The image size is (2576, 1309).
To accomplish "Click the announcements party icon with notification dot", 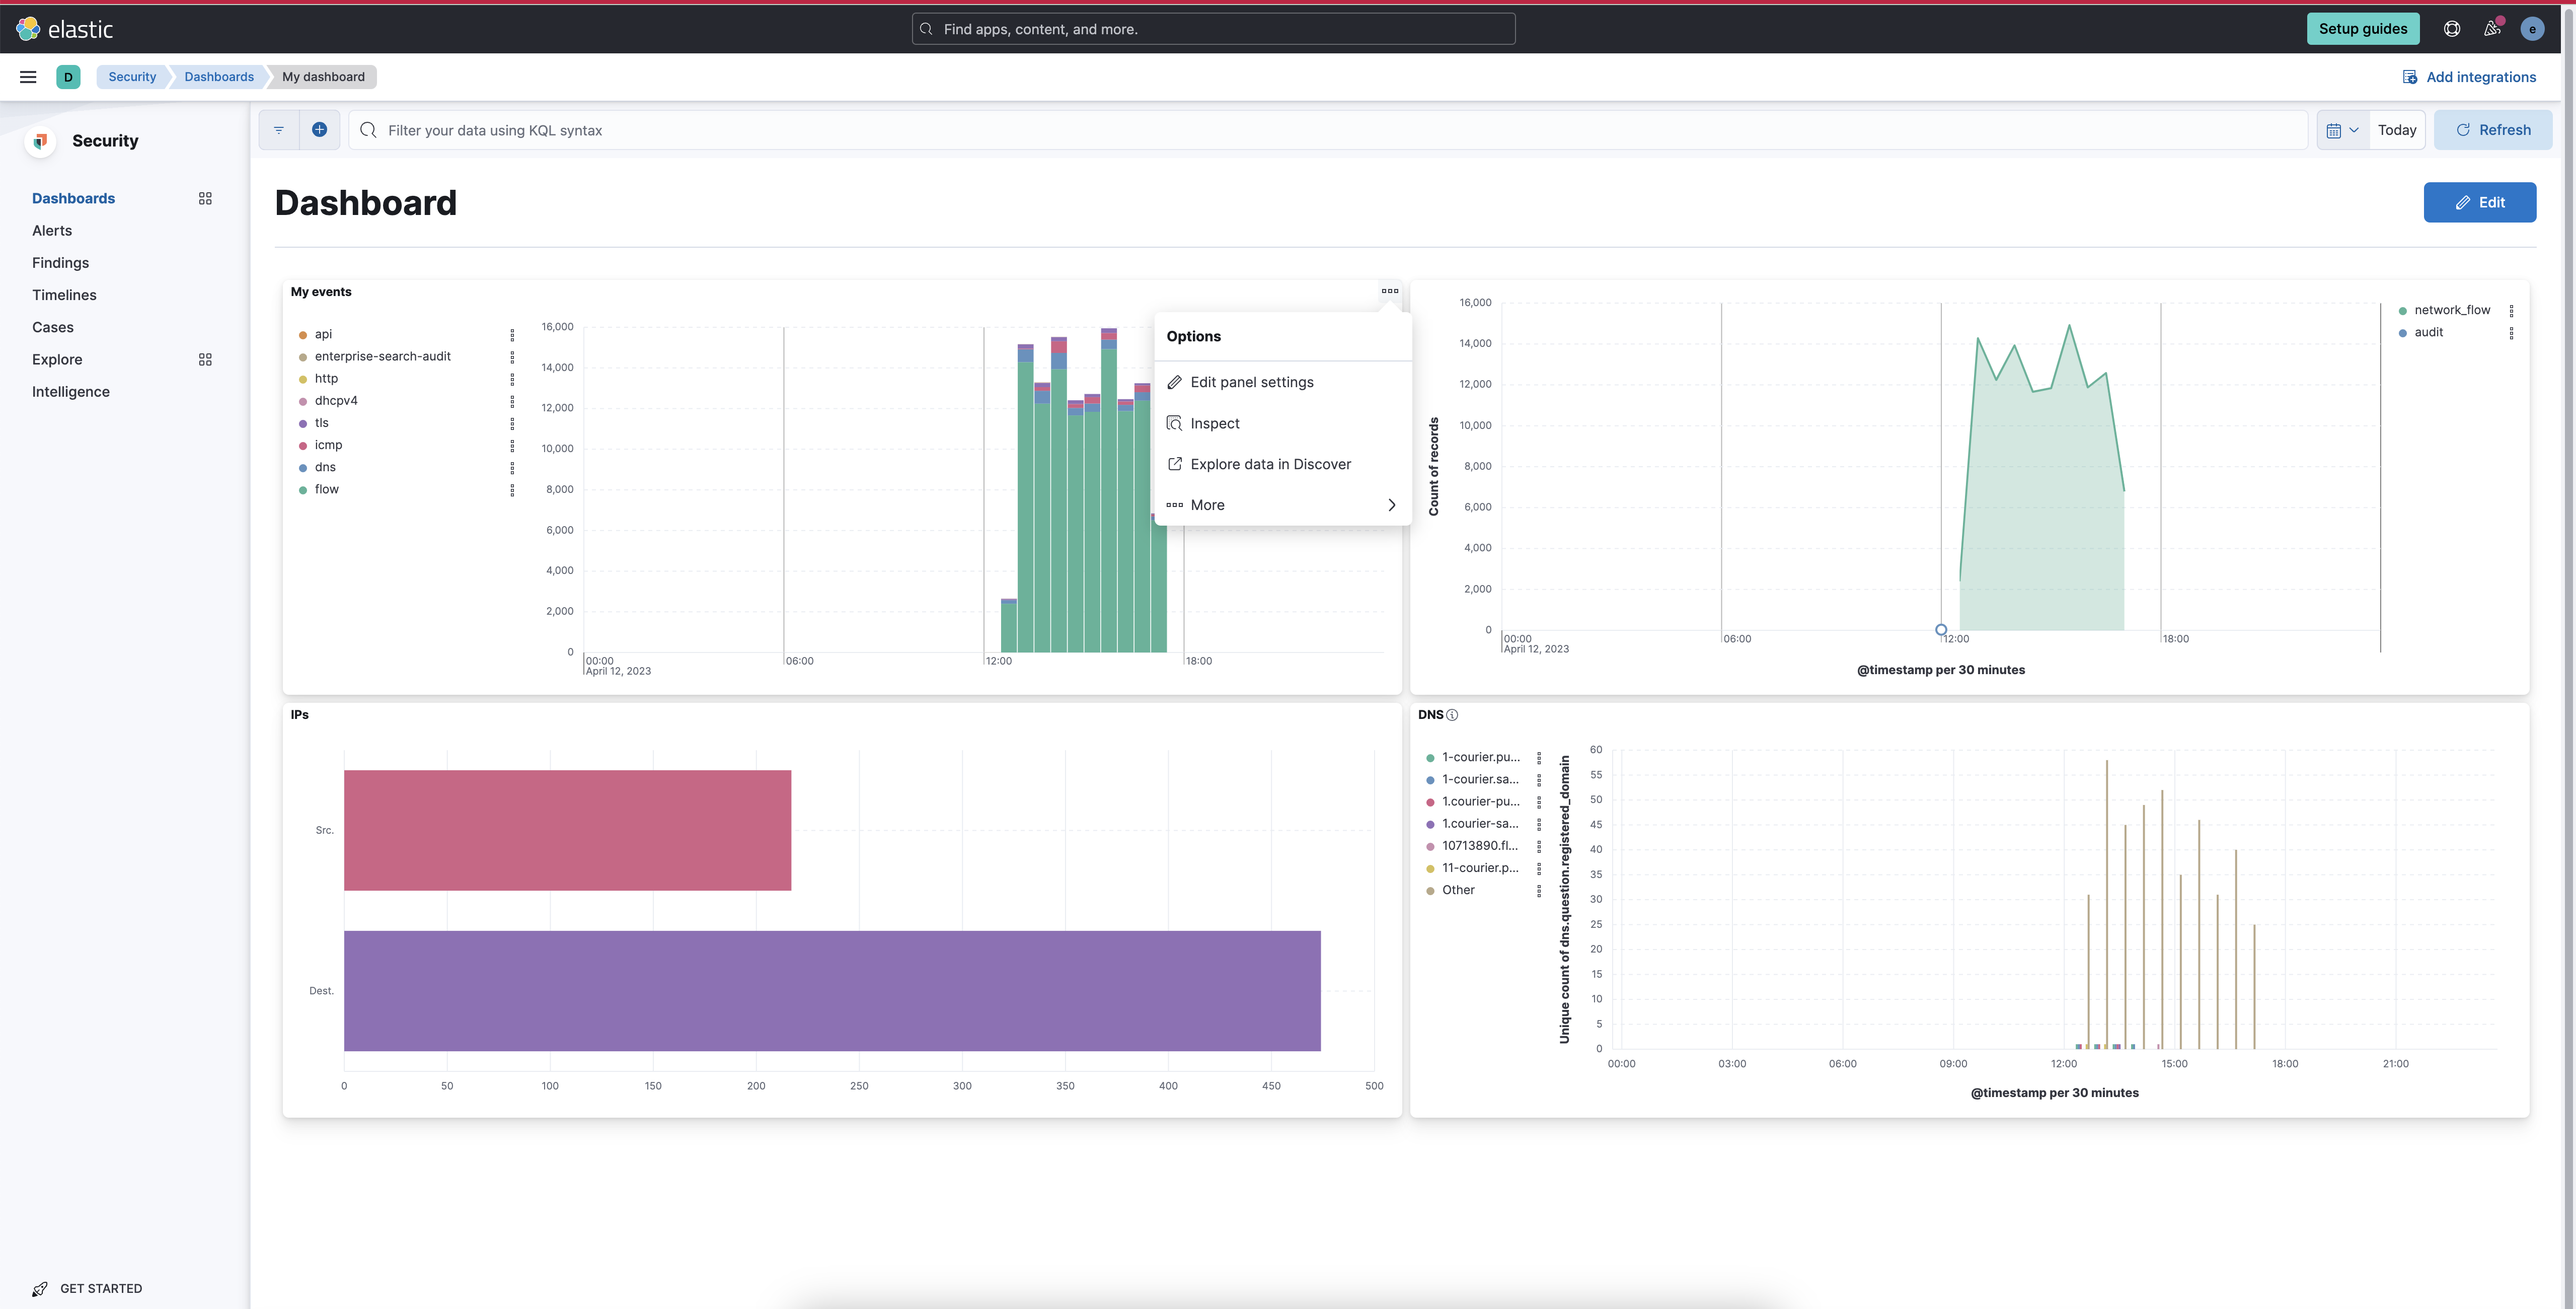I will click(2492, 28).
